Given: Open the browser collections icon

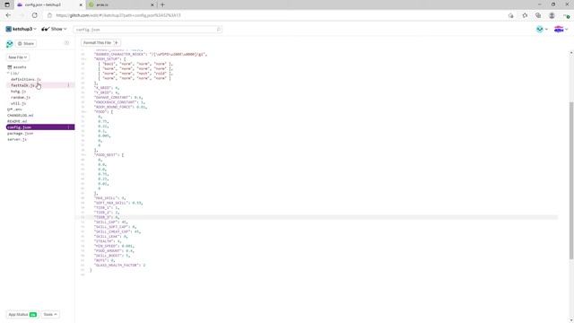Looking at the screenshot, I should (538, 15).
